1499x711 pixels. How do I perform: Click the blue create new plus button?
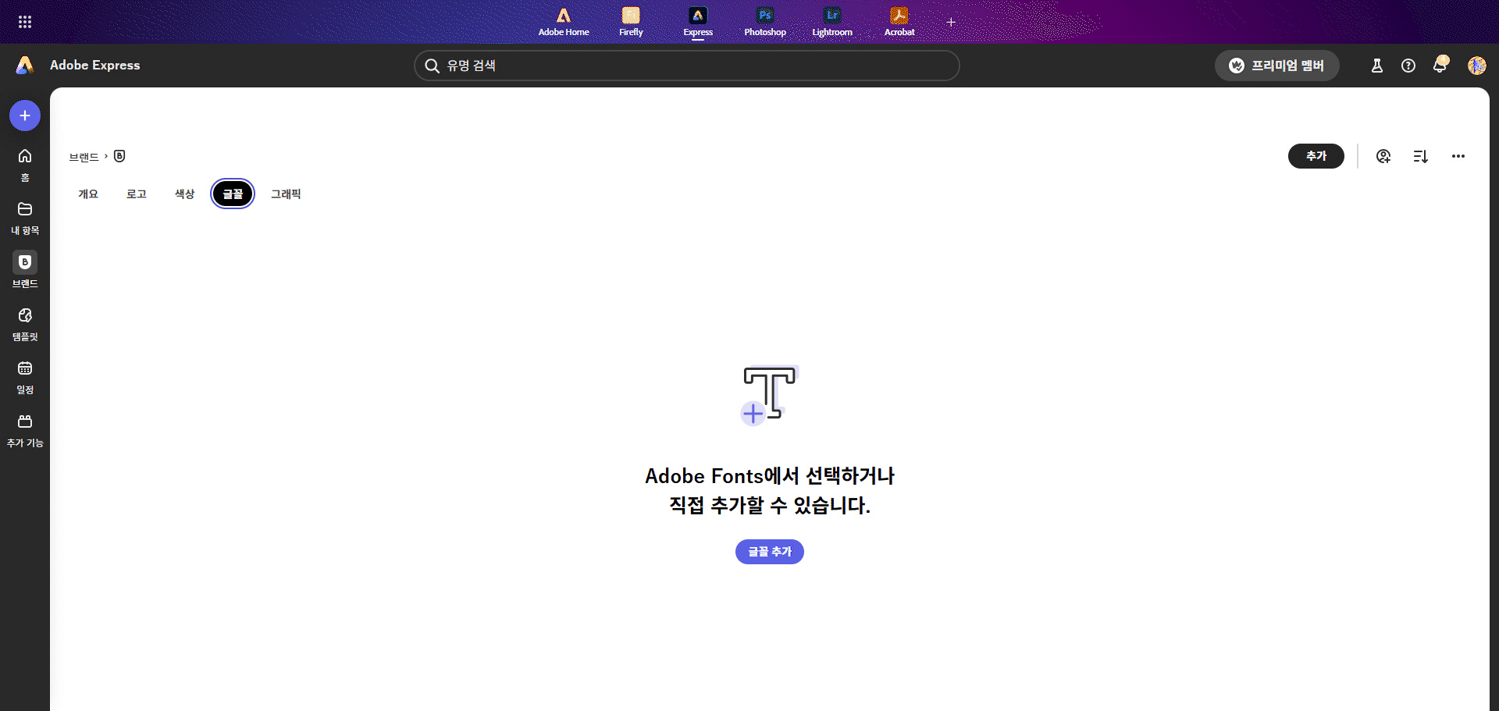(25, 116)
